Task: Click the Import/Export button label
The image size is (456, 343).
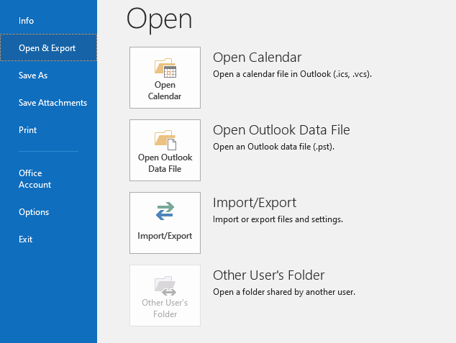Action: point(165,236)
